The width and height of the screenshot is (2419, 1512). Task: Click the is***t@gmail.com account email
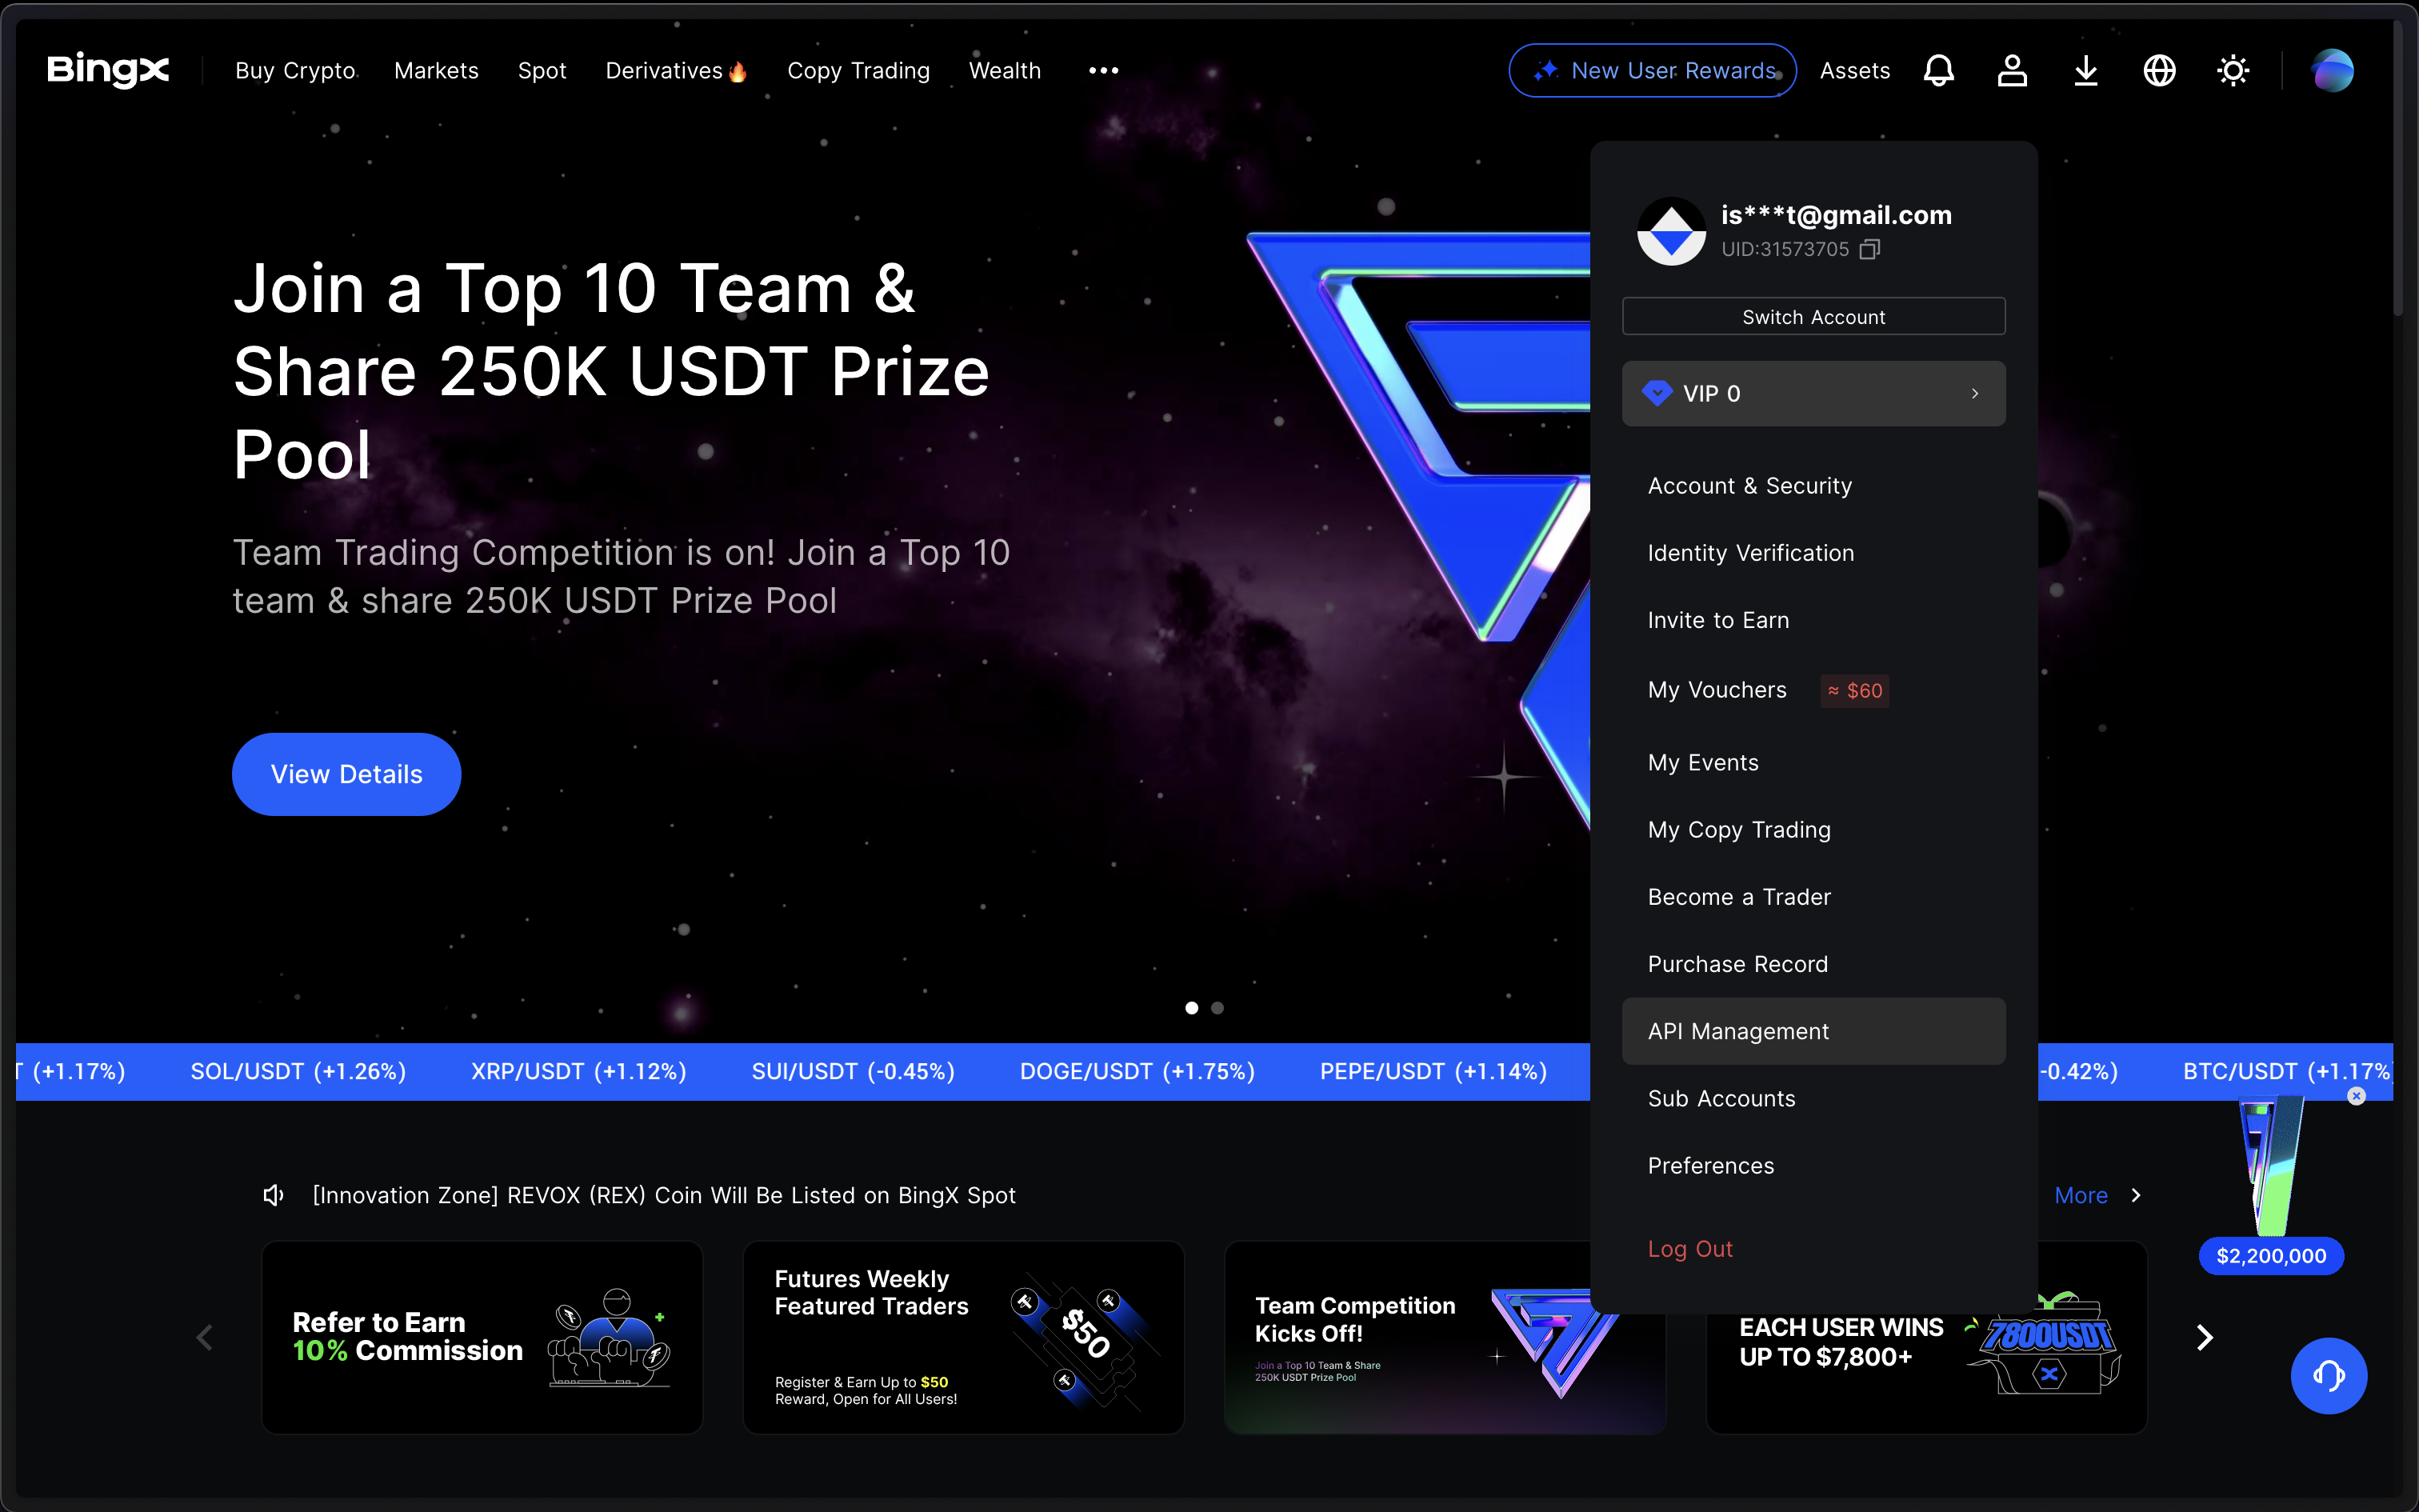click(1835, 214)
